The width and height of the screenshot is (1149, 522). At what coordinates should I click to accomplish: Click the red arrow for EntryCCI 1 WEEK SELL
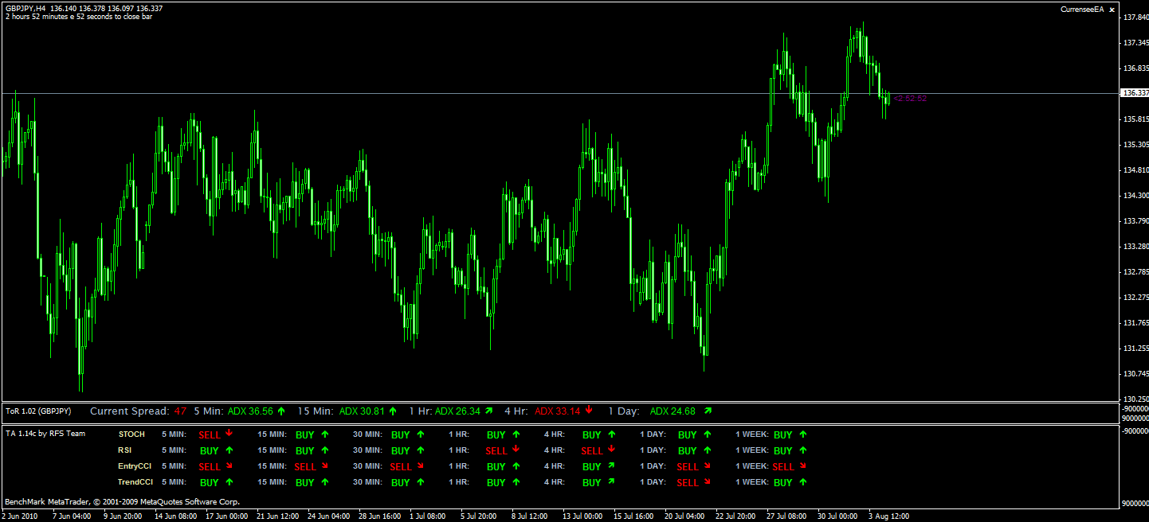[x=802, y=466]
